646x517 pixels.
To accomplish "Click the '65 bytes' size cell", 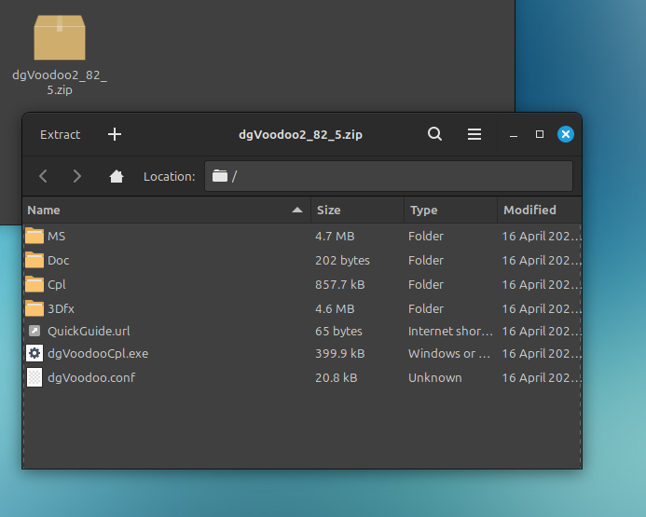I will (338, 332).
